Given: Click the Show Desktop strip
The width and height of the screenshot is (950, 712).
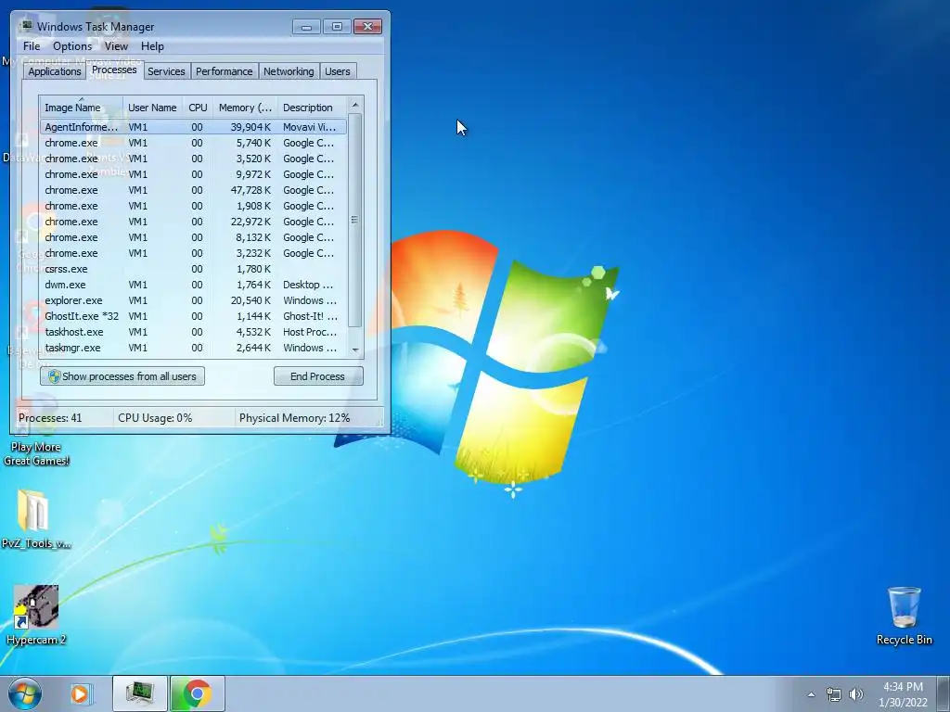Looking at the screenshot, I should (944, 693).
